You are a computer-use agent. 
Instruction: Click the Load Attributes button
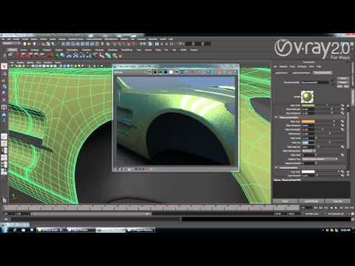click(311, 201)
